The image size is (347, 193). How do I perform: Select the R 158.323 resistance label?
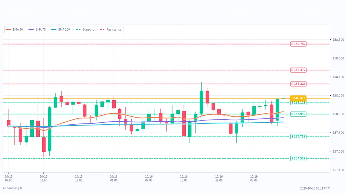point(298,84)
